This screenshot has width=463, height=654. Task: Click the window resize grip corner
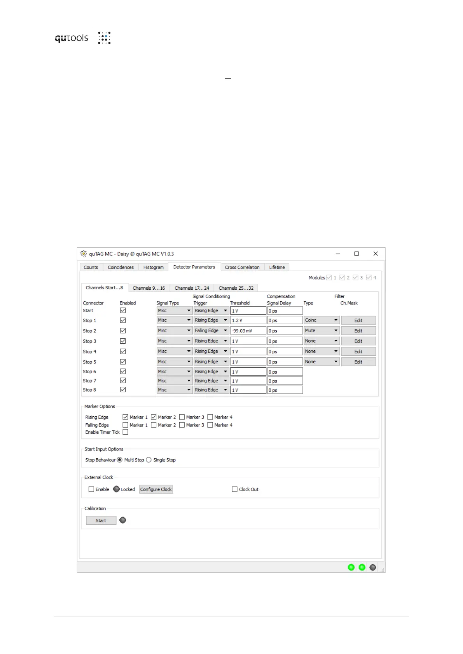pyautogui.click(x=382, y=570)
